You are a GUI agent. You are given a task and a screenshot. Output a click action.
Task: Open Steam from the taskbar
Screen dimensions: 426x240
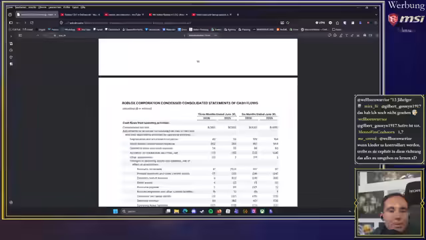pos(202,211)
